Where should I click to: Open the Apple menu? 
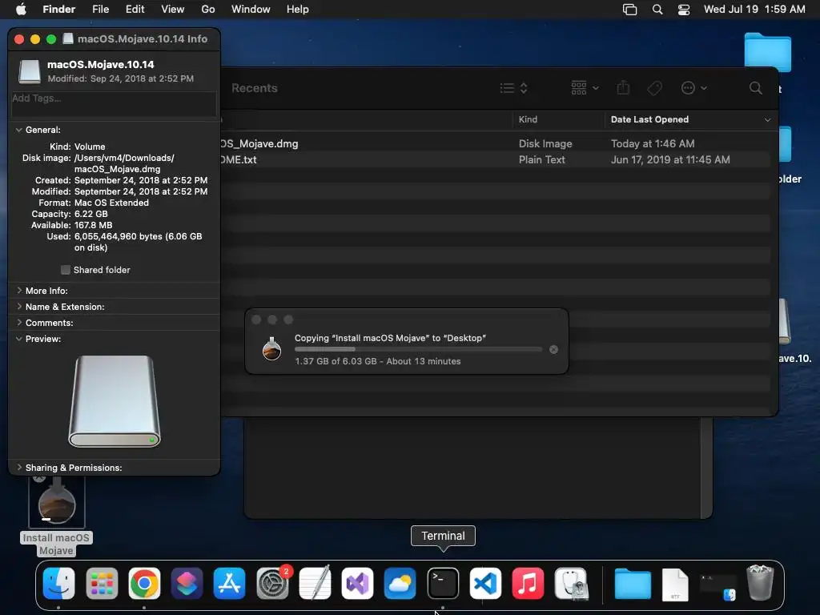click(21, 10)
